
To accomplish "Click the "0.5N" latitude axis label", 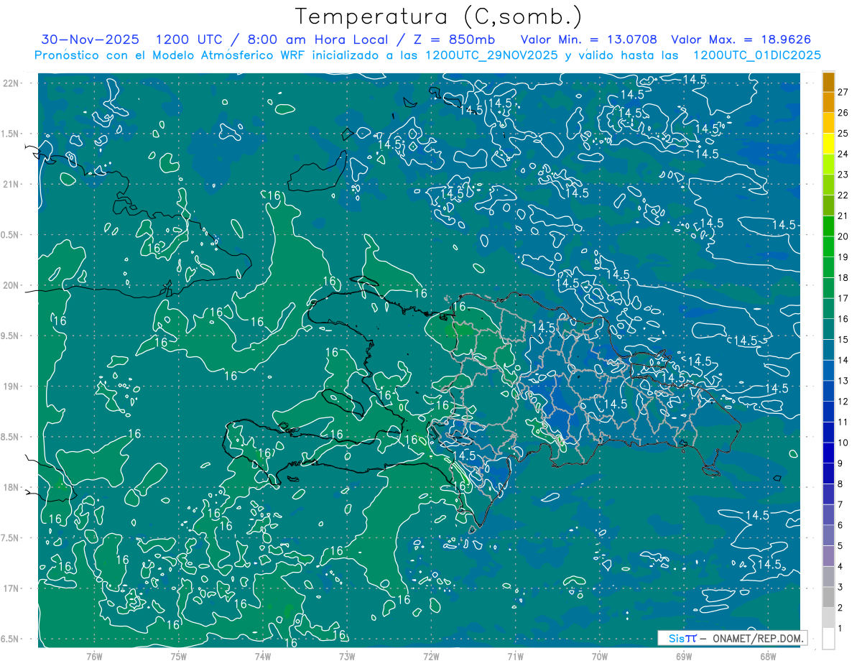I will click(10, 235).
